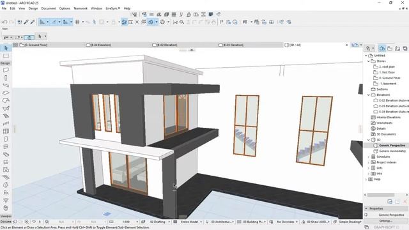The height and width of the screenshot is (230, 409).
Task: Expand the Schedules tree node
Action: click(x=369, y=157)
